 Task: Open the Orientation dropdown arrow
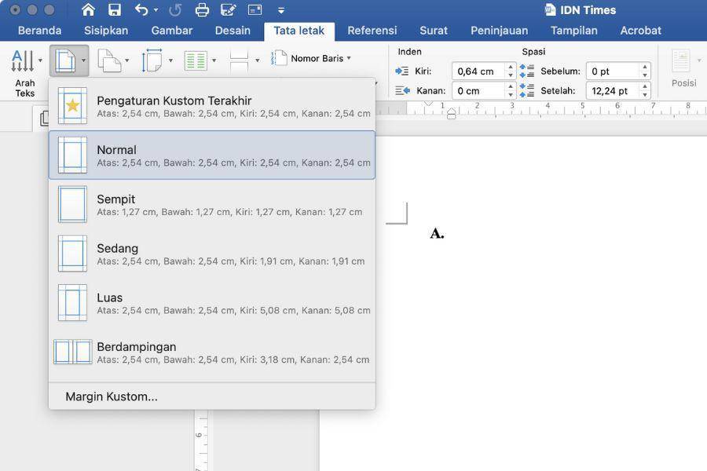(x=126, y=60)
